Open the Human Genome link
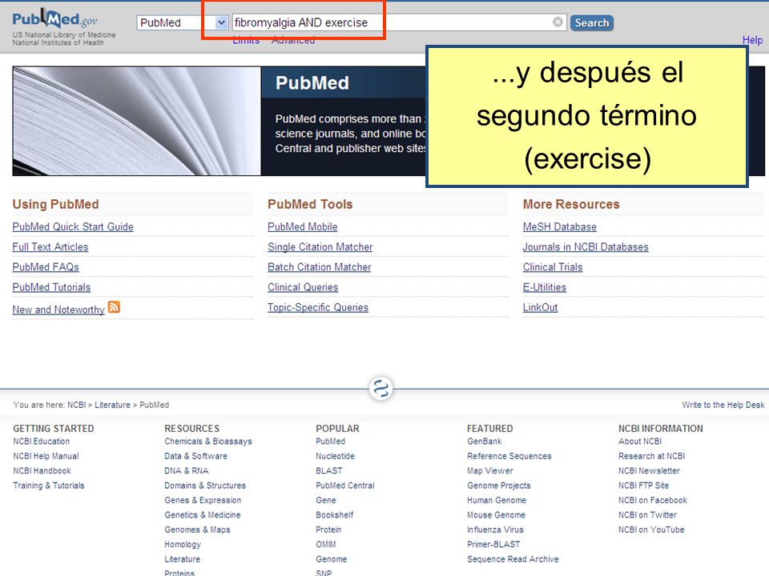The width and height of the screenshot is (769, 576). pos(497,500)
